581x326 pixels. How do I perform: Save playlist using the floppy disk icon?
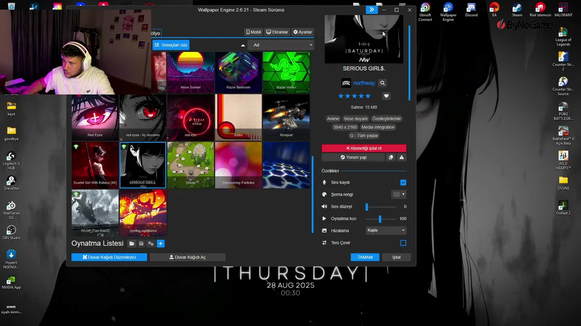coord(141,244)
